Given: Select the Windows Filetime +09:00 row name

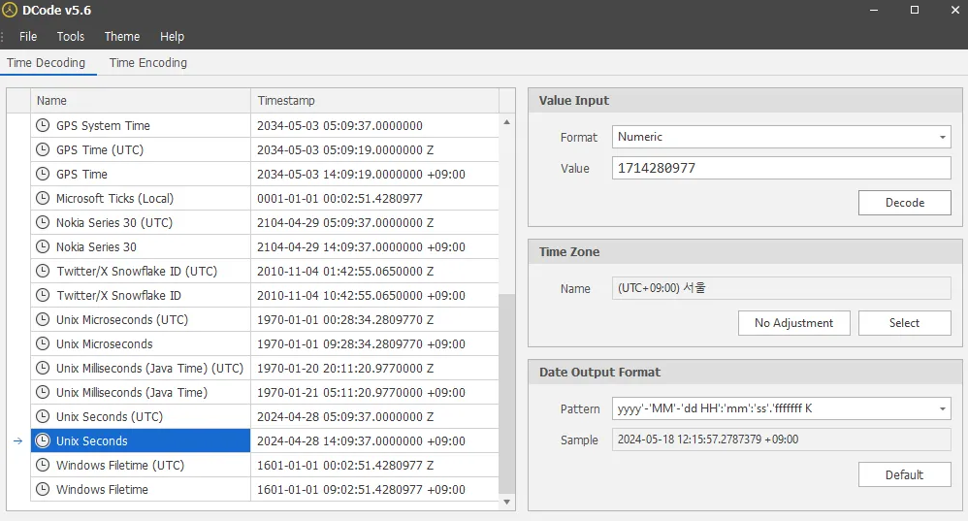Looking at the screenshot, I should [x=102, y=490].
